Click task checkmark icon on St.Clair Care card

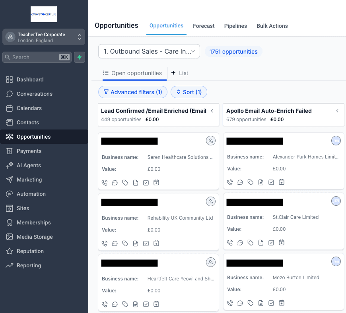pos(271,243)
